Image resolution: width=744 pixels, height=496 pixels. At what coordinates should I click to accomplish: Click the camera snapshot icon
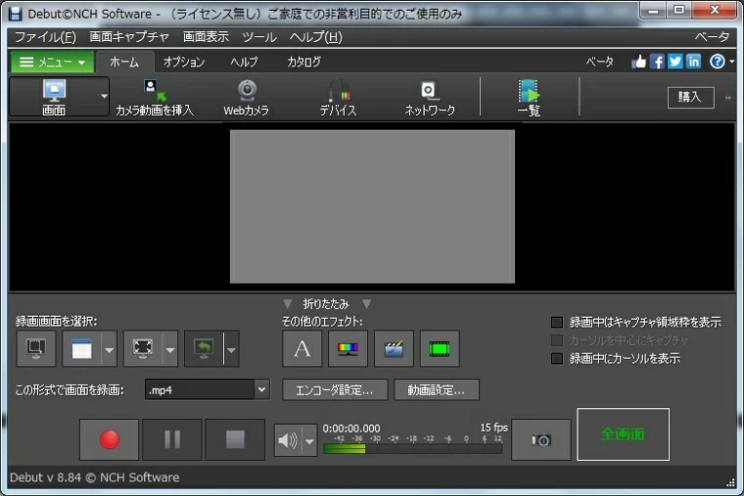click(x=541, y=440)
